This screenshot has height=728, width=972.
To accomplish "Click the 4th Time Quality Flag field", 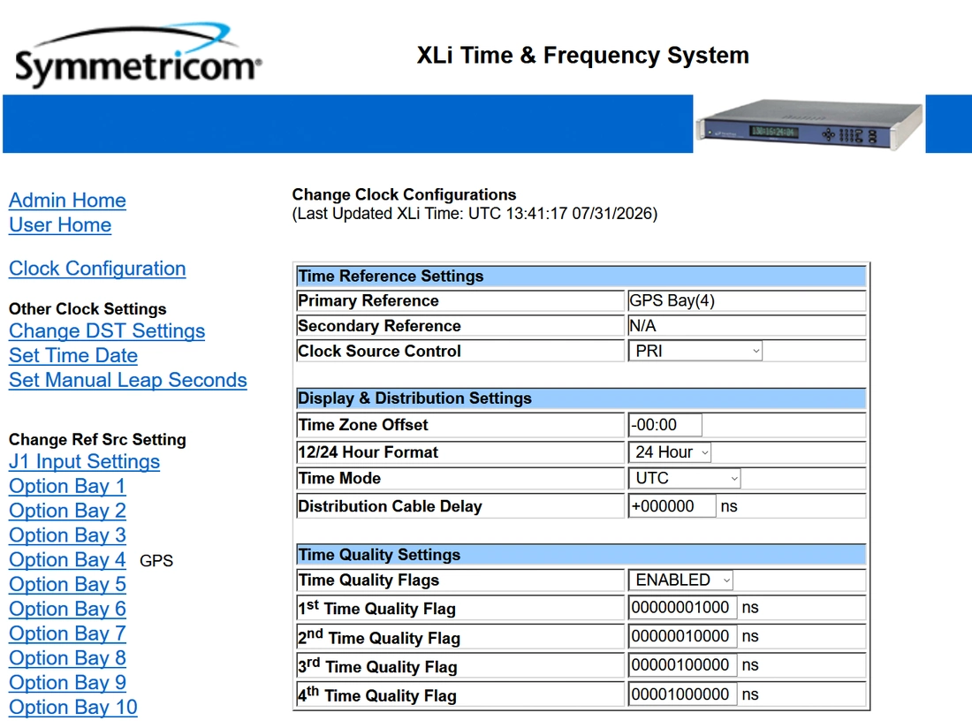I will click(x=683, y=694).
